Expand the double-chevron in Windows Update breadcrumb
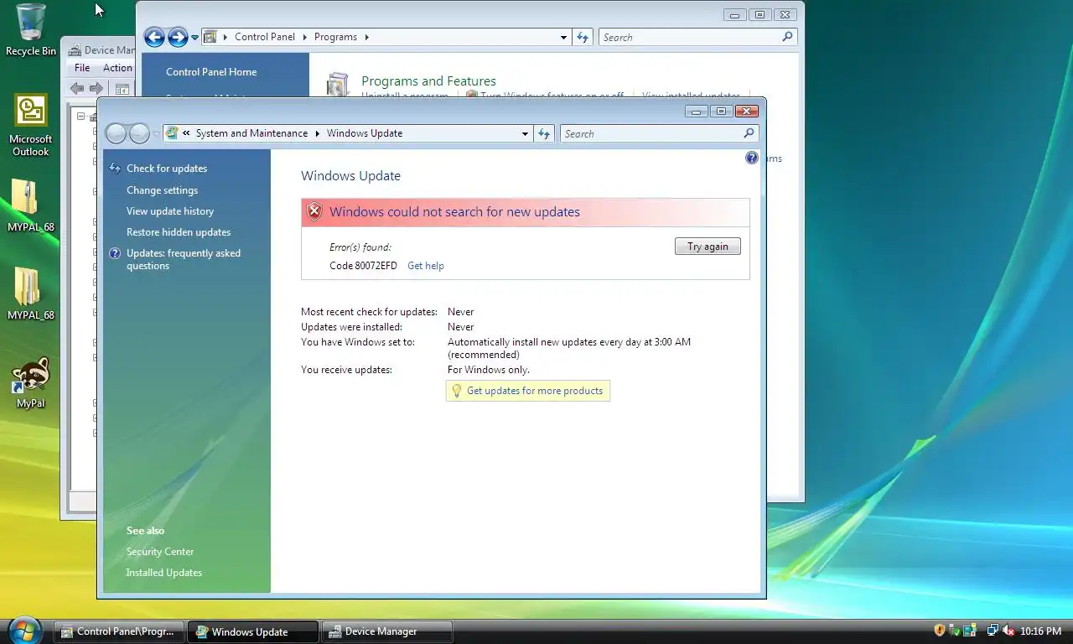The width and height of the screenshot is (1073, 644). (x=186, y=133)
